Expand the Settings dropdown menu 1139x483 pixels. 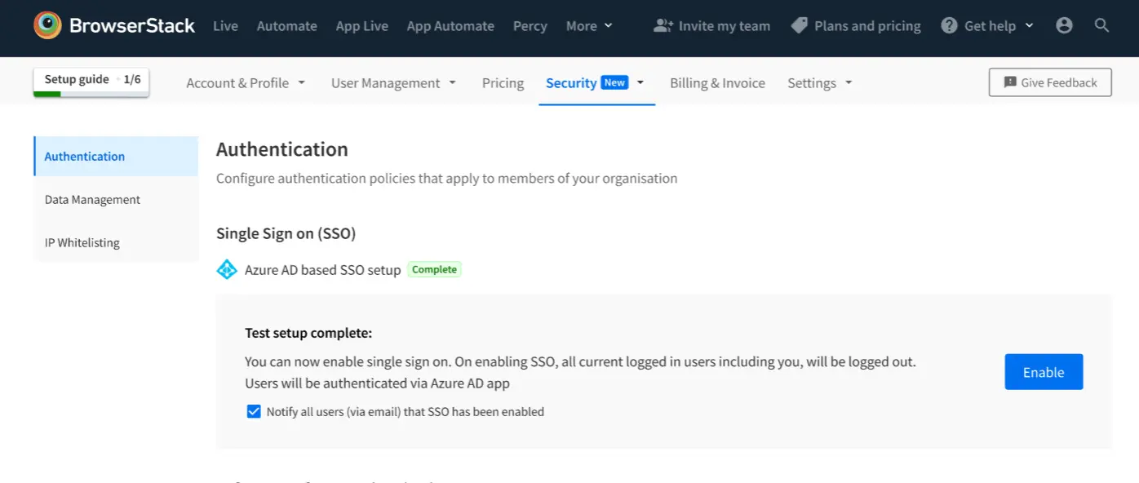coord(819,83)
